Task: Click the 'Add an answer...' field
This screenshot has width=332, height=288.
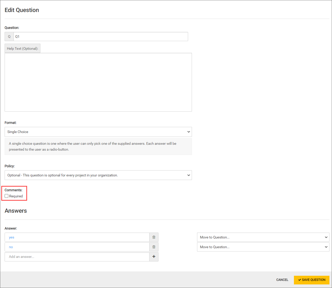Action: [77, 257]
